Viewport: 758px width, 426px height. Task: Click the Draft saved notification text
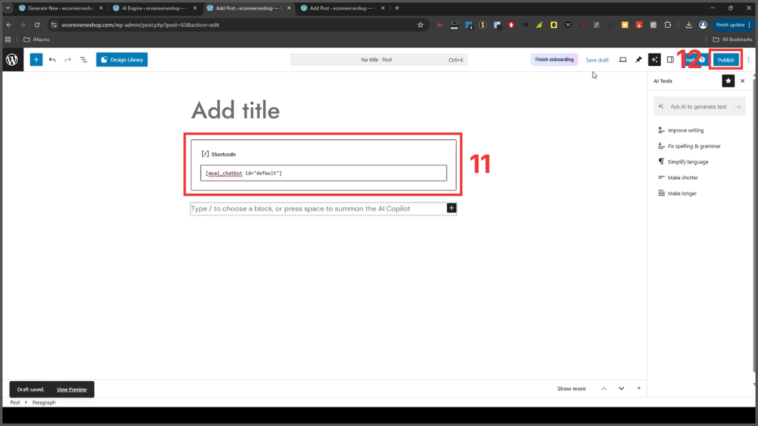point(30,389)
